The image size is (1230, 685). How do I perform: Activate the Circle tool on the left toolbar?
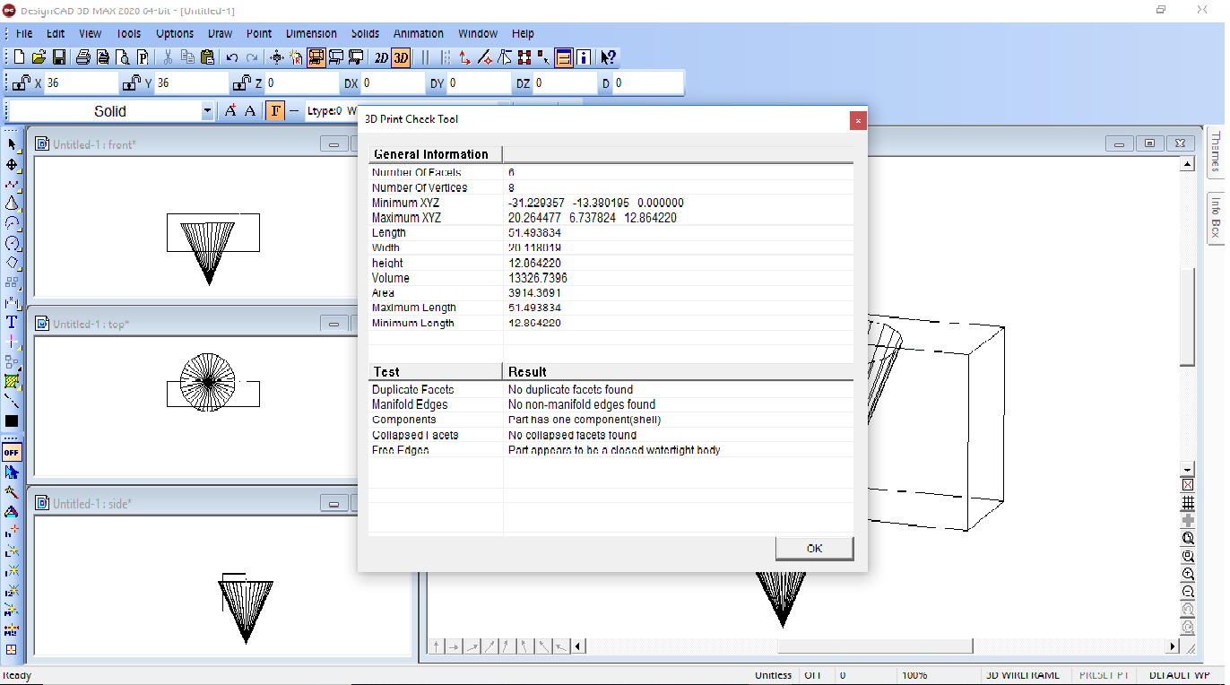[11, 243]
